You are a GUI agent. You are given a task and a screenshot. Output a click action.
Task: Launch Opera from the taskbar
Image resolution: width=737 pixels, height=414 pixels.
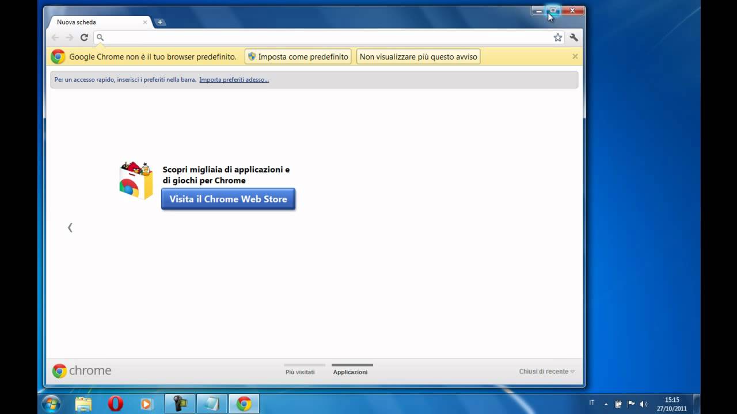(115, 404)
